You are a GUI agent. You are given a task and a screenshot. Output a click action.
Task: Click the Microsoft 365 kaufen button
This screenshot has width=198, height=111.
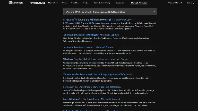(x=139, y=3)
